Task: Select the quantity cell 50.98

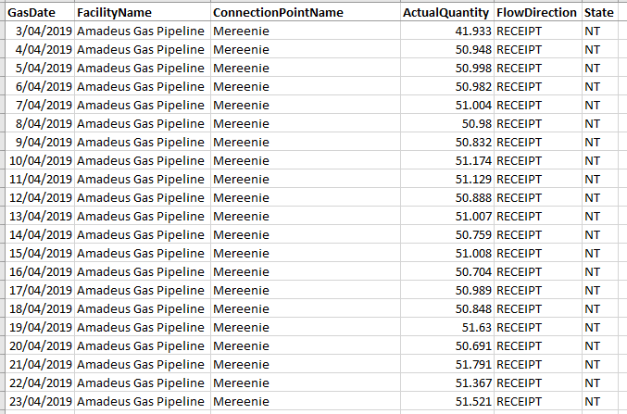Action: [x=447, y=123]
